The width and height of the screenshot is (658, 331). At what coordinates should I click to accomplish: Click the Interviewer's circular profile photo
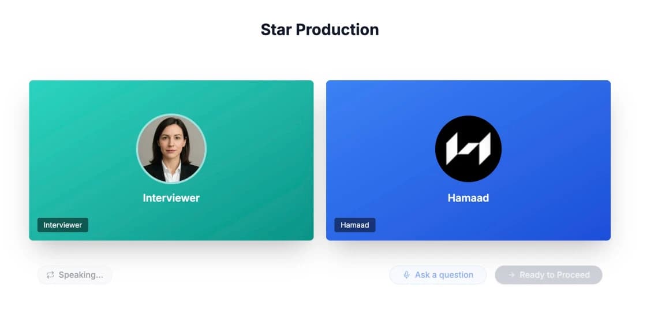[x=171, y=148]
